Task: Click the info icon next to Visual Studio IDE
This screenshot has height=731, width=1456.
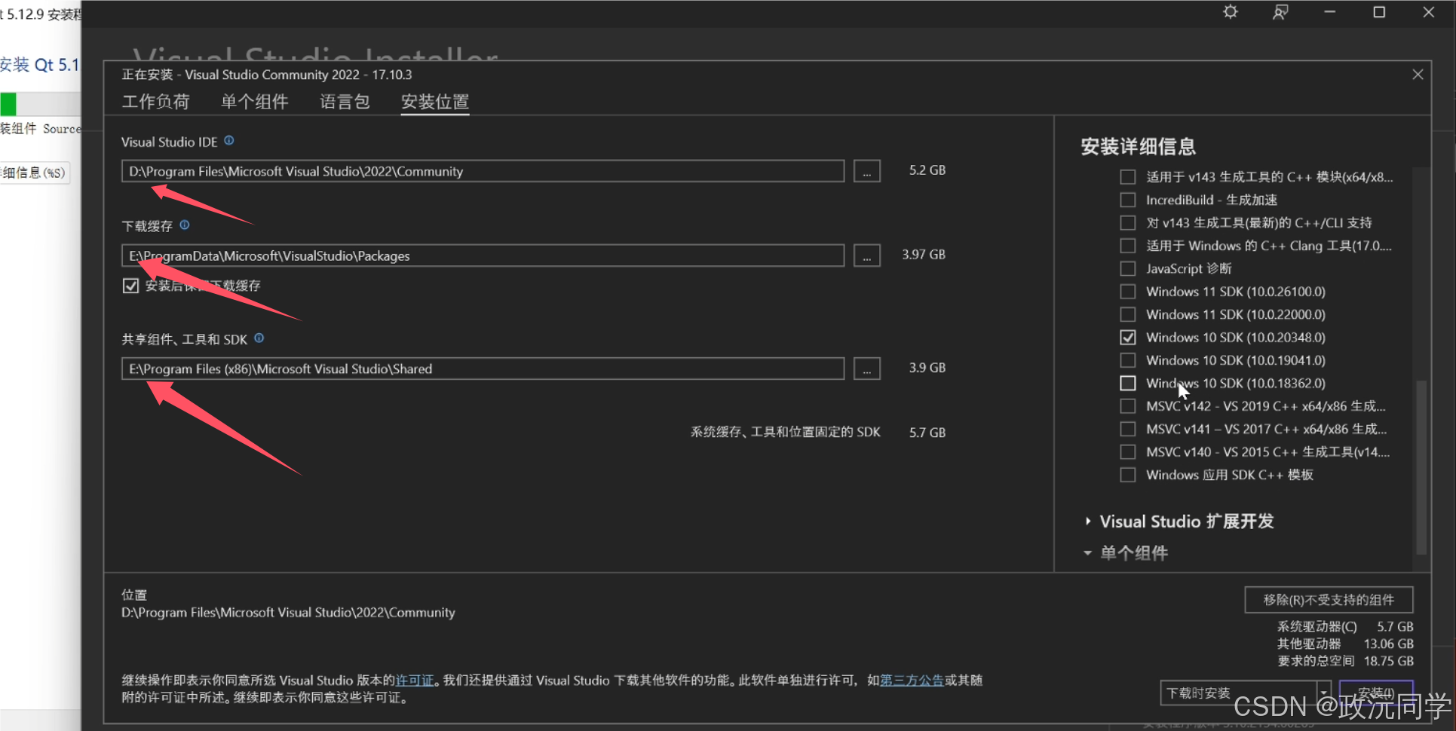Action: pyautogui.click(x=229, y=141)
